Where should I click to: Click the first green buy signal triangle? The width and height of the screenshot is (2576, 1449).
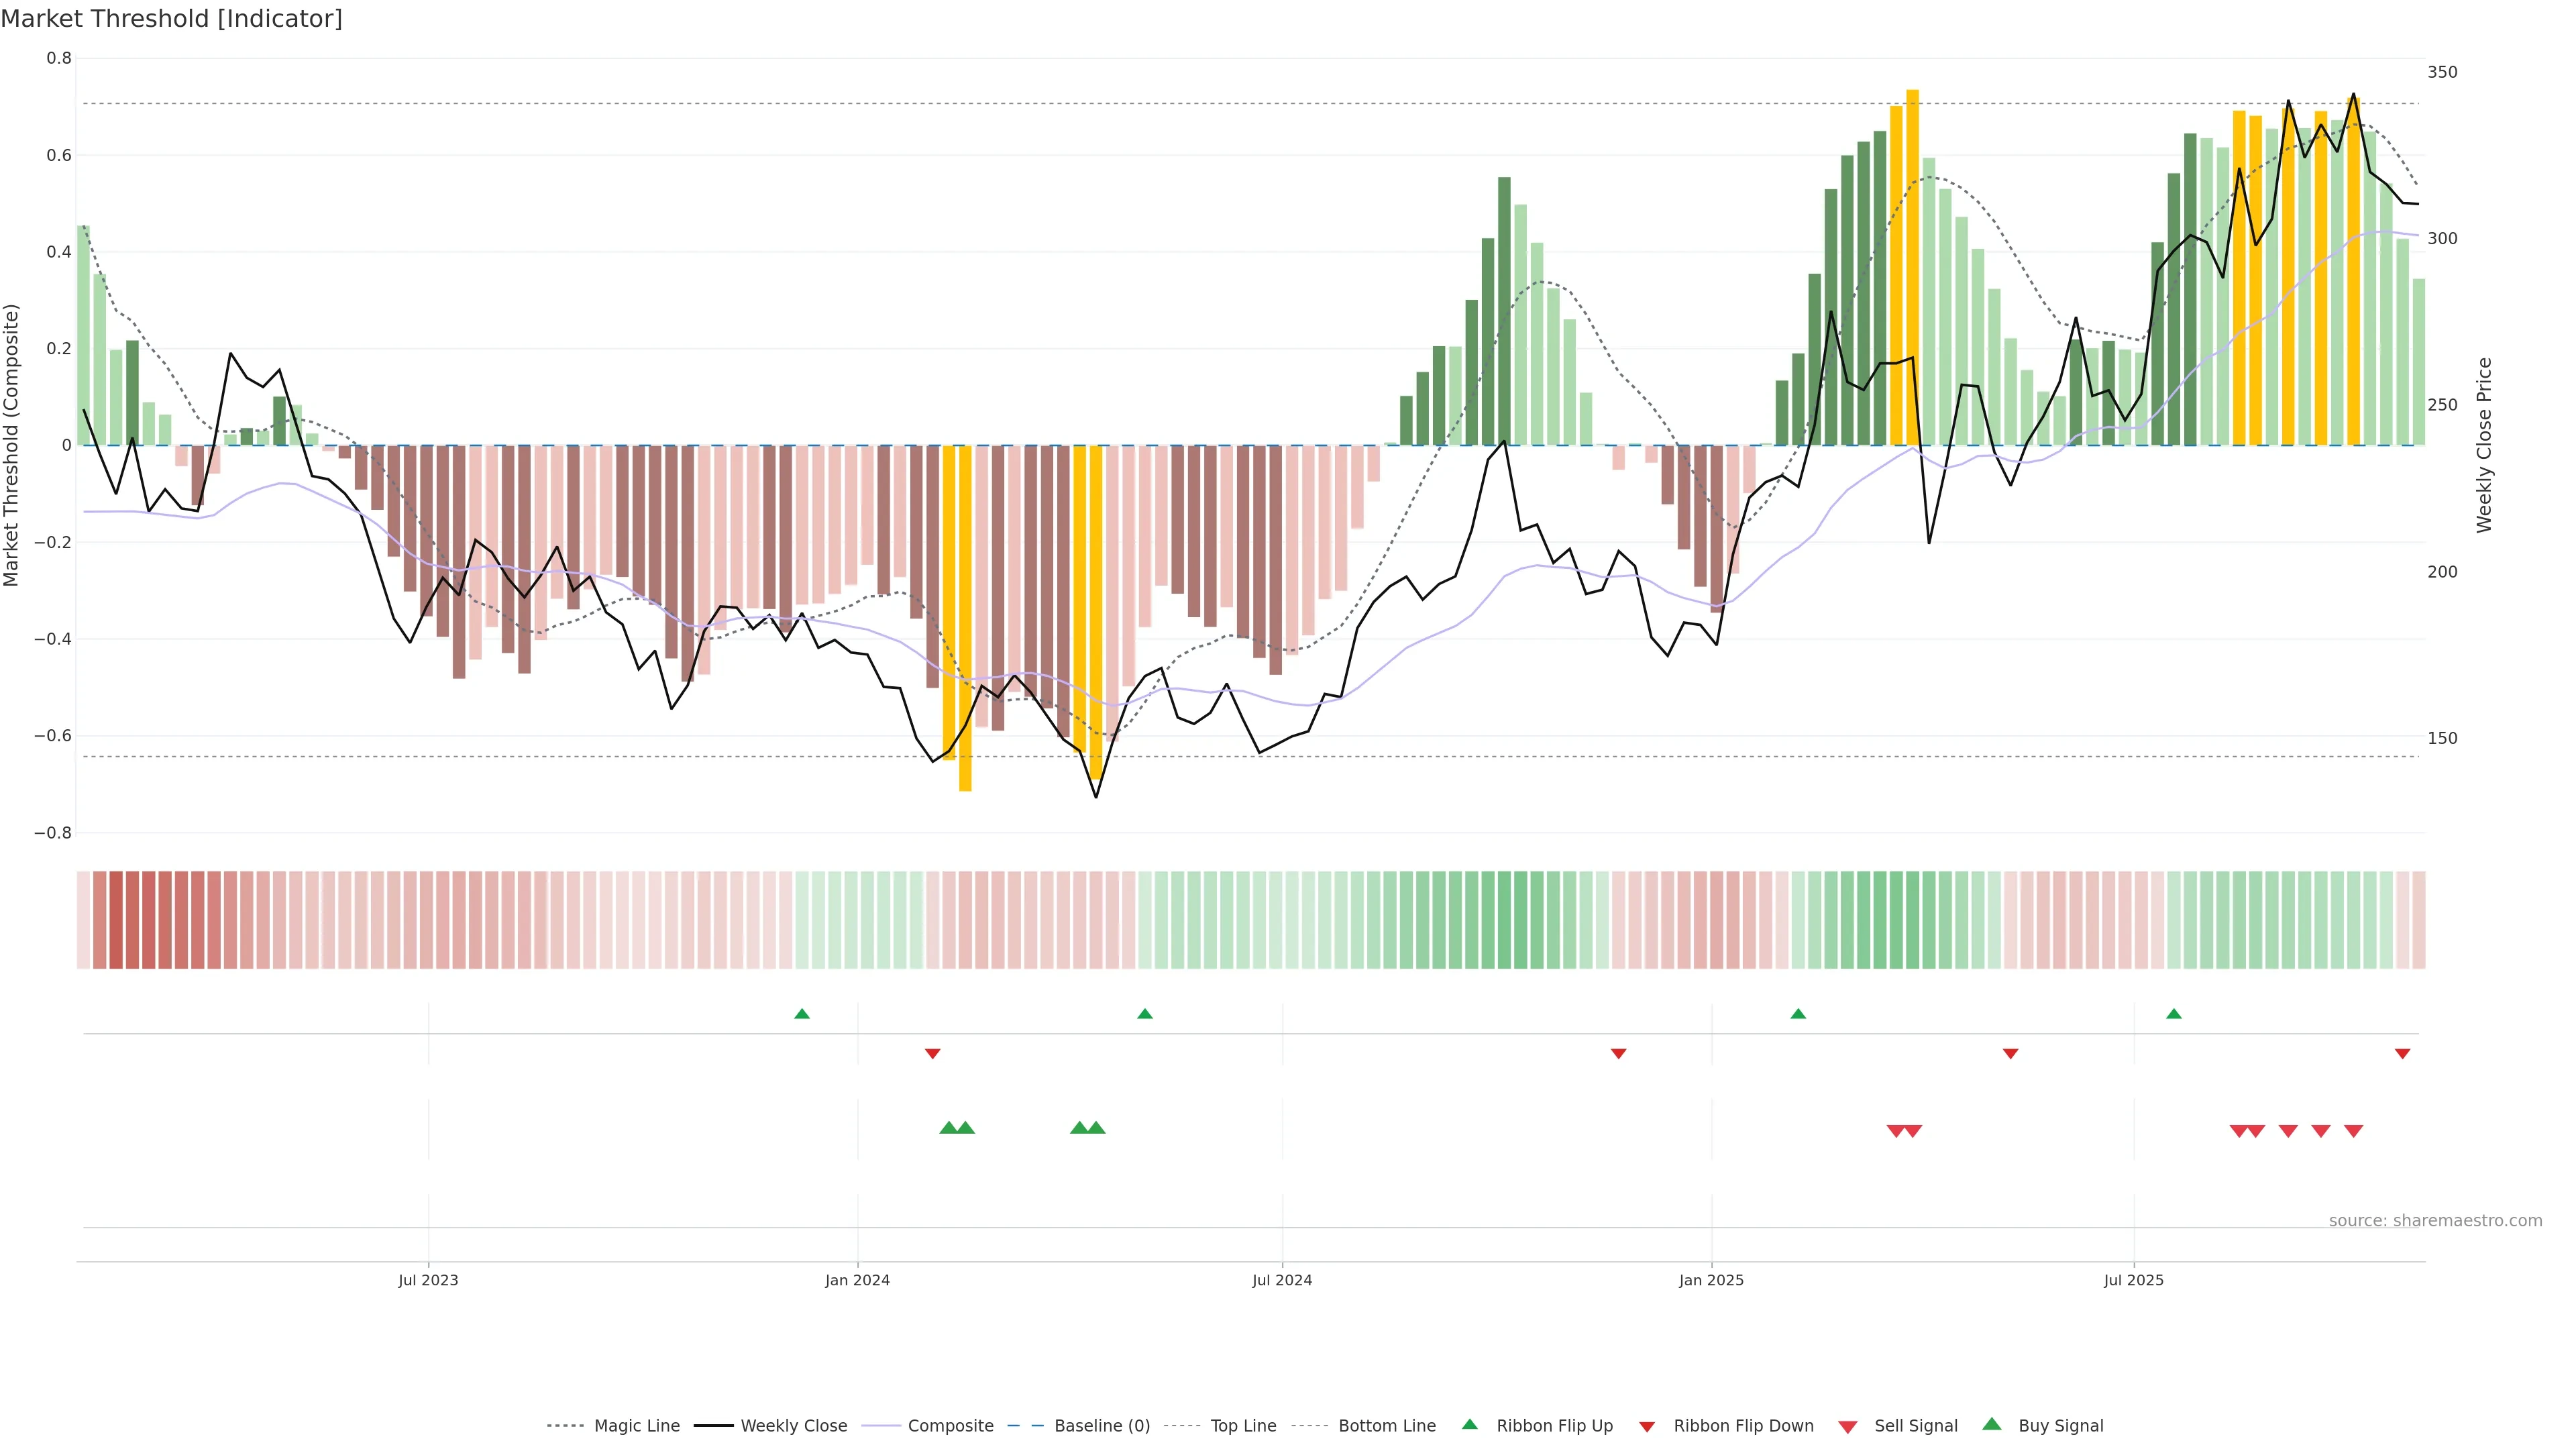click(x=948, y=1128)
